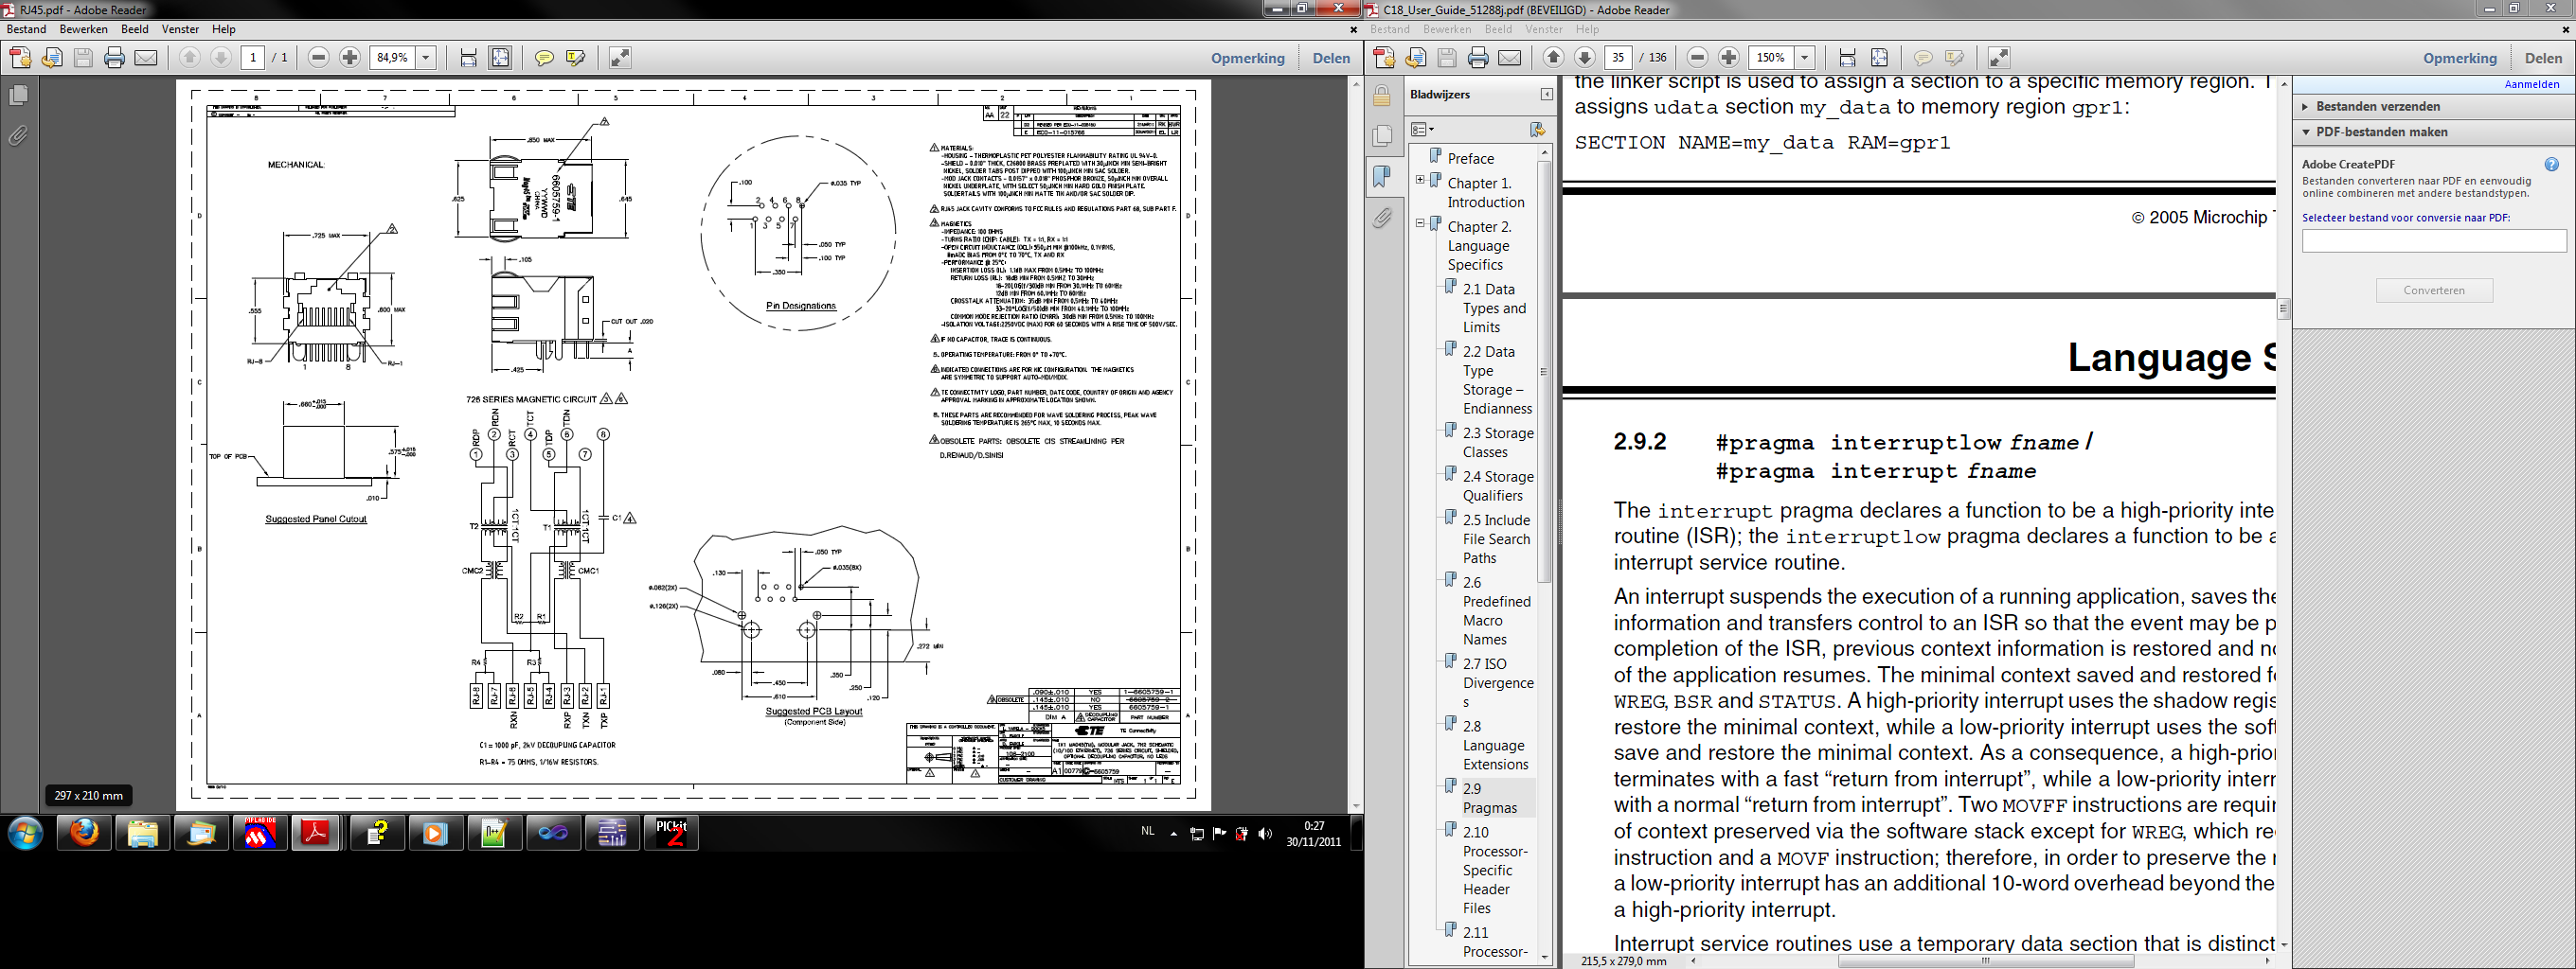Open the 84,9% zoom level dropdown

[426, 58]
